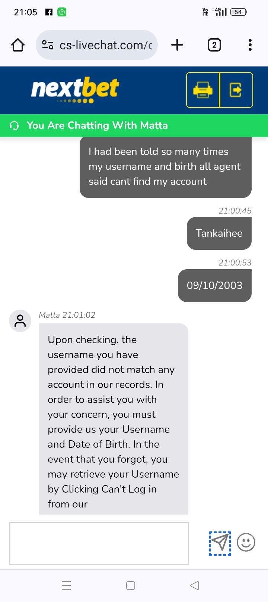Focus the chat message input box
268x602 pixels.
99,543
